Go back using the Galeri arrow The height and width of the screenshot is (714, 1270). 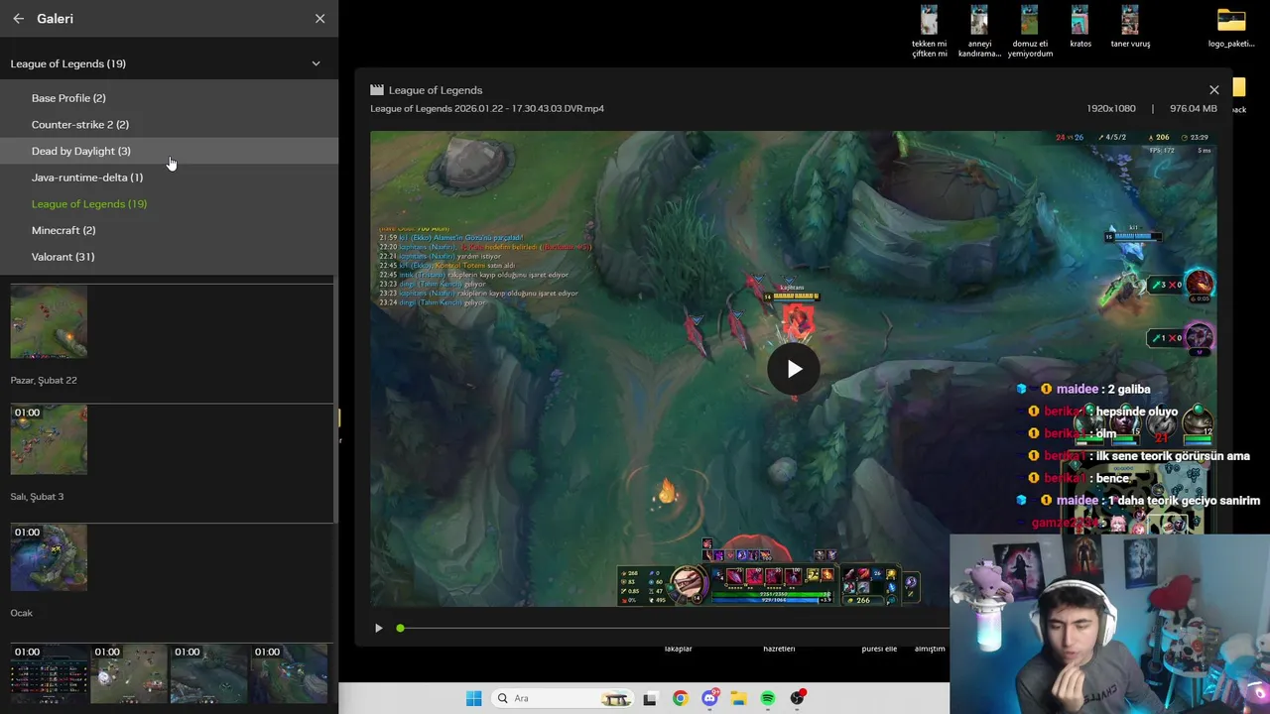click(x=18, y=19)
